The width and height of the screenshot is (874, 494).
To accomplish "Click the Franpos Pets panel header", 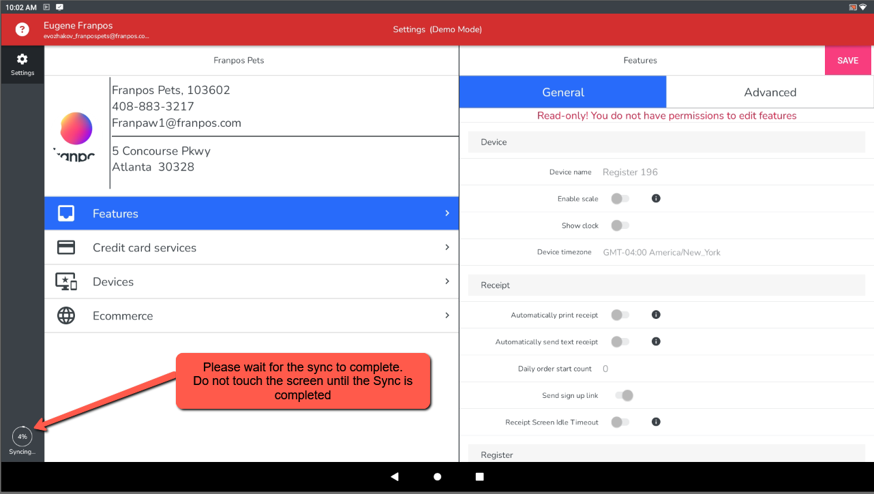I will (x=239, y=60).
